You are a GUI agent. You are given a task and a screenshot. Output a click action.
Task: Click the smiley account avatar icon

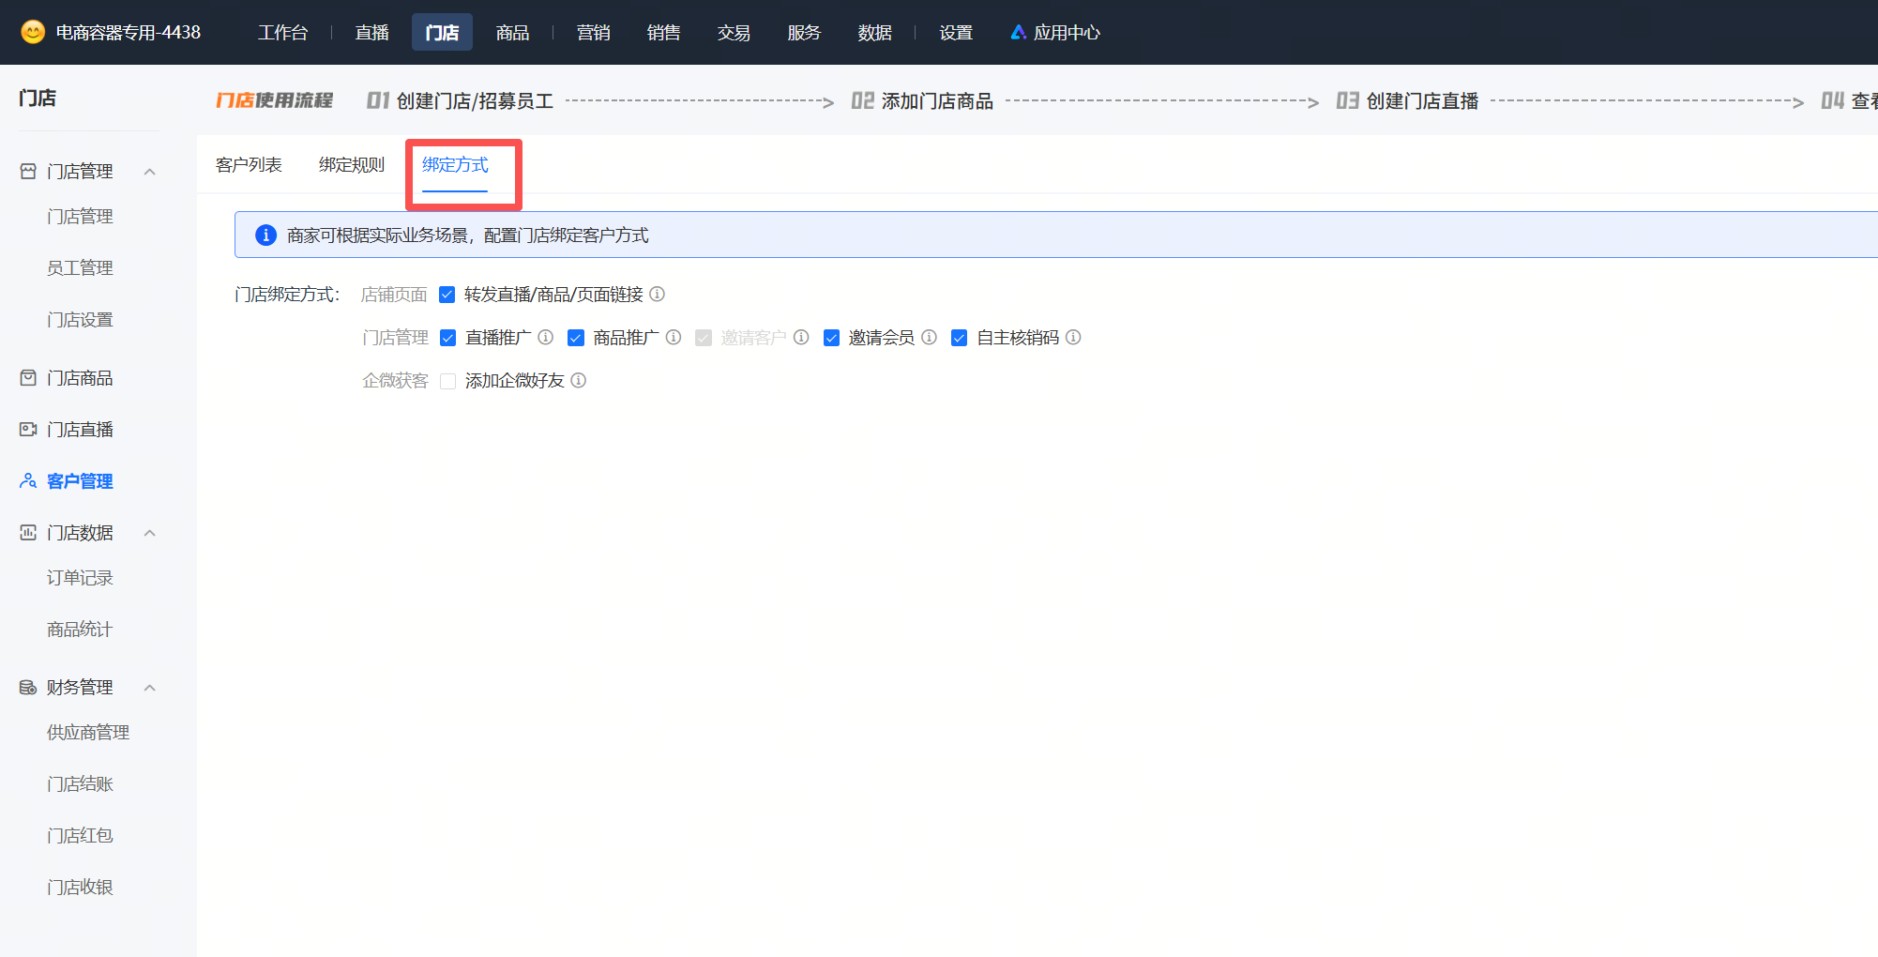(33, 32)
